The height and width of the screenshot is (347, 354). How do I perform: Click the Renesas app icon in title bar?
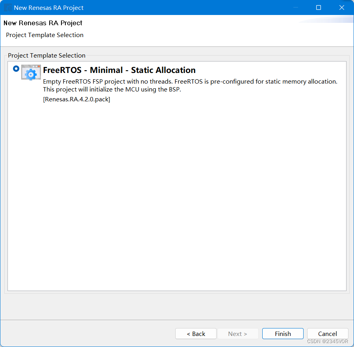(7, 7)
